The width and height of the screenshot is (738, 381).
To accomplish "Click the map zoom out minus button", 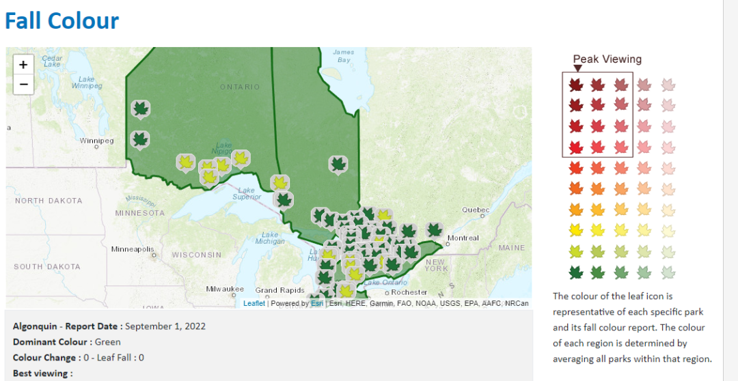I will [x=23, y=85].
